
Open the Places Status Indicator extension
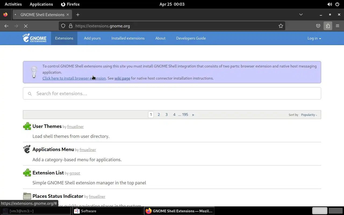click(x=58, y=196)
